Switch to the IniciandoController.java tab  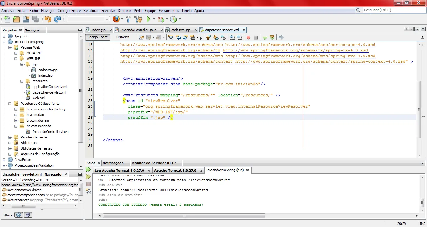pyautogui.click(x=138, y=30)
